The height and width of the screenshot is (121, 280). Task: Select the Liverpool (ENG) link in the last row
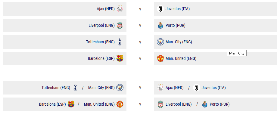click(x=179, y=104)
